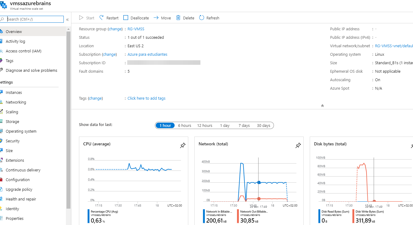Click the virtual machine scale set header icon
This screenshot has height=225, width=413.
[x=4, y=5]
